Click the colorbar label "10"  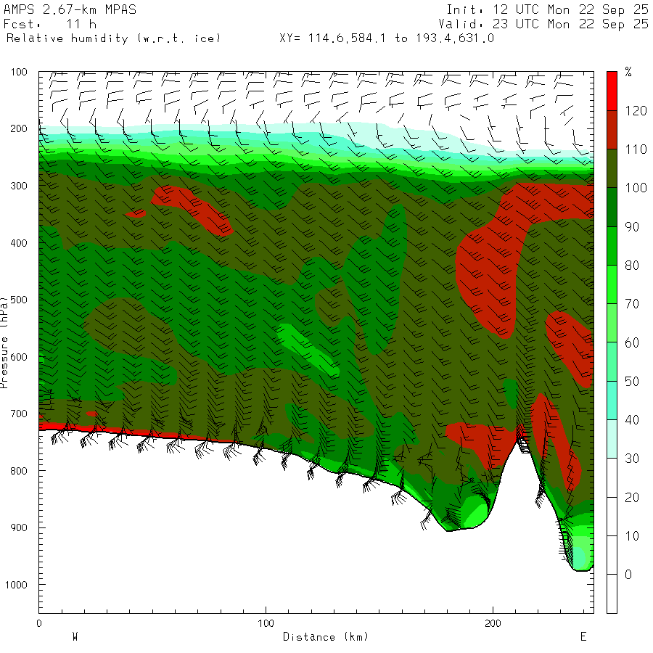632,536
